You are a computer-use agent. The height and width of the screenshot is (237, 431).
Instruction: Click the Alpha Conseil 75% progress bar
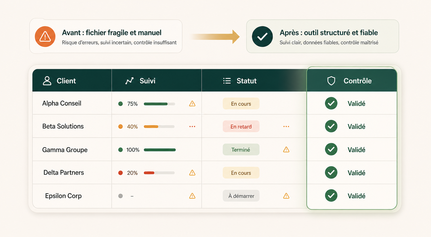159,104
